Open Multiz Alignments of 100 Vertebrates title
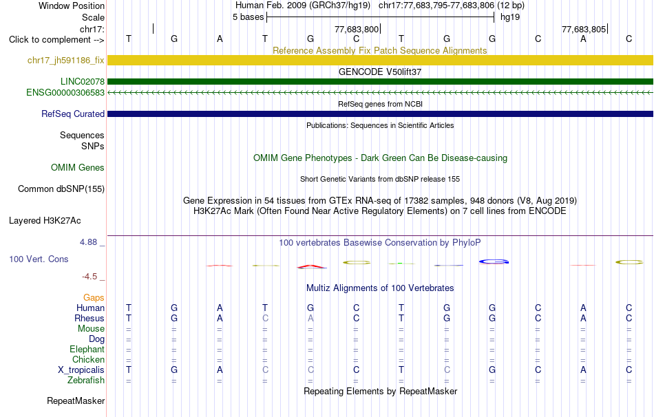 tap(380, 288)
